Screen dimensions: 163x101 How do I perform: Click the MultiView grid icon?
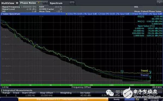[x=17, y=3]
